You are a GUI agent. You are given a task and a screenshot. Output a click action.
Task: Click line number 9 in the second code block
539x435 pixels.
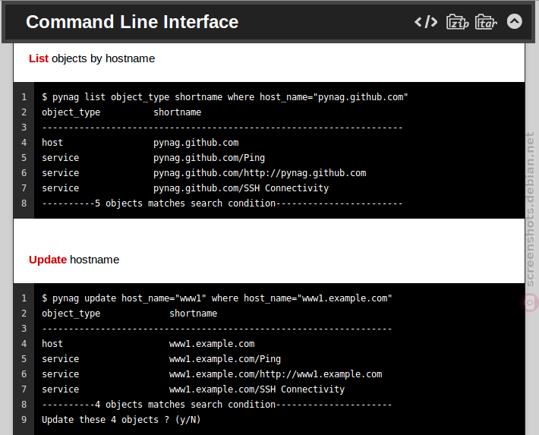click(24, 420)
